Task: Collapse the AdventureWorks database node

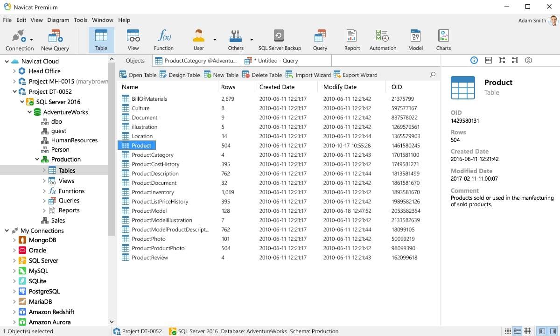Action: pyautogui.click(x=30, y=112)
